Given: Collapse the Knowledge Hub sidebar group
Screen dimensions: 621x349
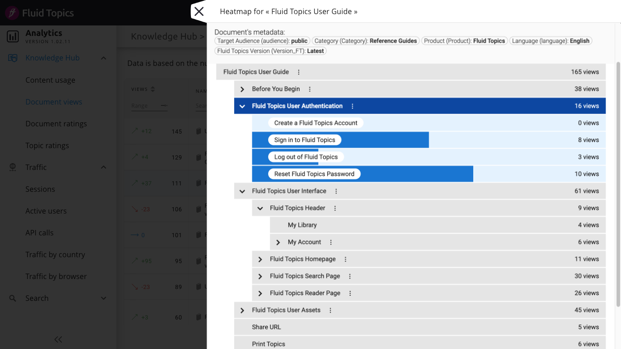Looking at the screenshot, I should point(104,58).
